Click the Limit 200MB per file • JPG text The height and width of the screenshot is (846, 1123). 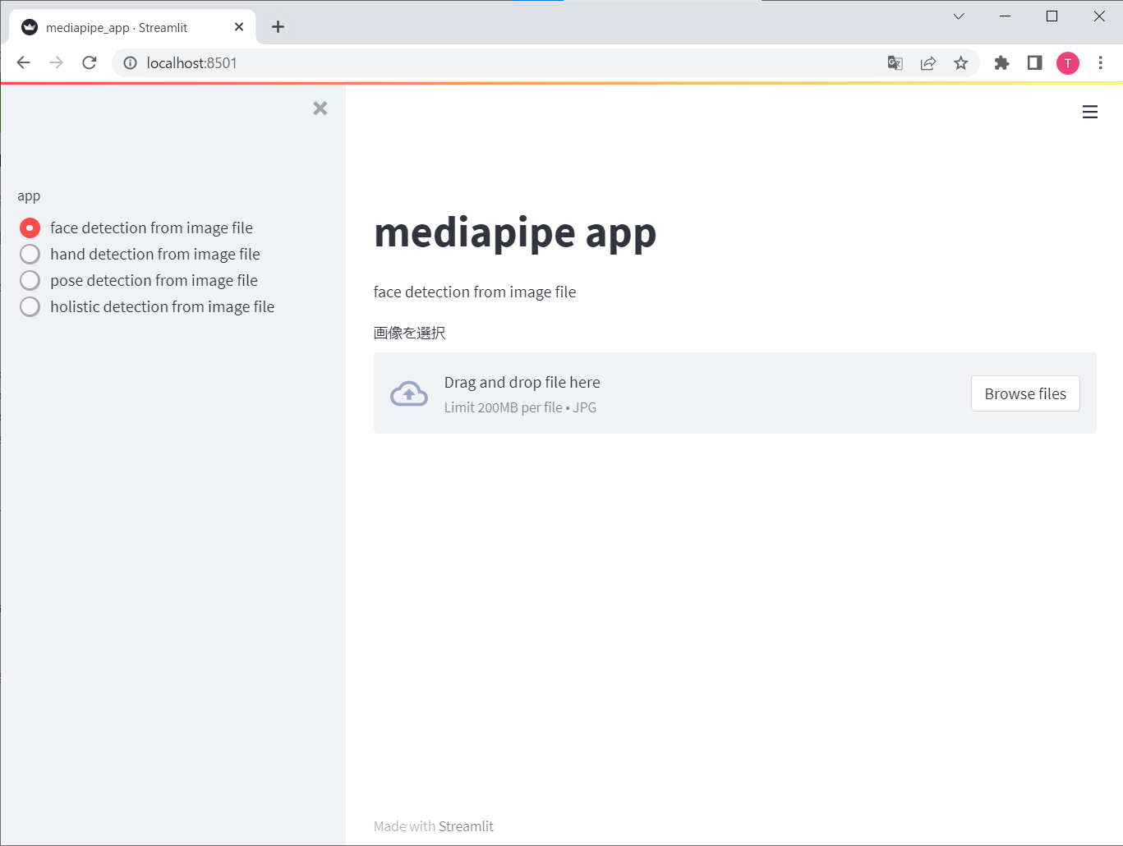click(x=520, y=407)
